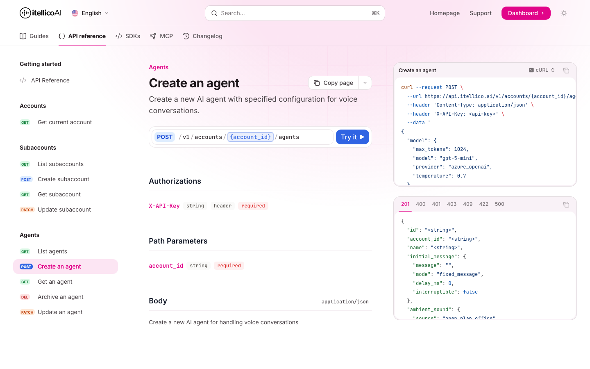The width and height of the screenshot is (590, 369).
Task: Click the magnifier icon in the search bar
Action: coord(214,13)
